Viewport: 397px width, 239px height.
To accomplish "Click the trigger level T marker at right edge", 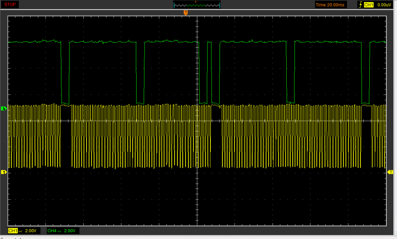I will pyautogui.click(x=391, y=172).
